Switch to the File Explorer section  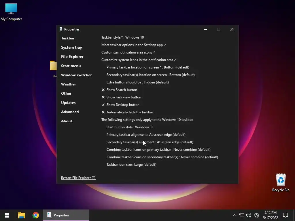pos(72,57)
